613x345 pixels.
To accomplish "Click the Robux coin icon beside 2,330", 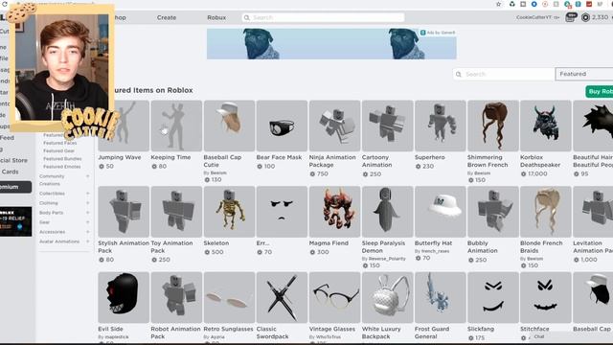I will pyautogui.click(x=585, y=17).
